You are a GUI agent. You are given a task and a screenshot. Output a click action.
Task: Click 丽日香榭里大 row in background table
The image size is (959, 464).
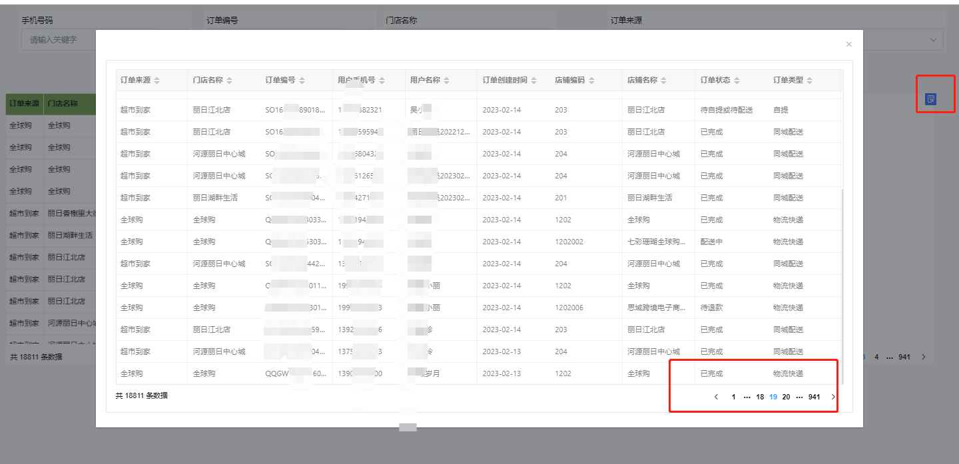point(73,213)
